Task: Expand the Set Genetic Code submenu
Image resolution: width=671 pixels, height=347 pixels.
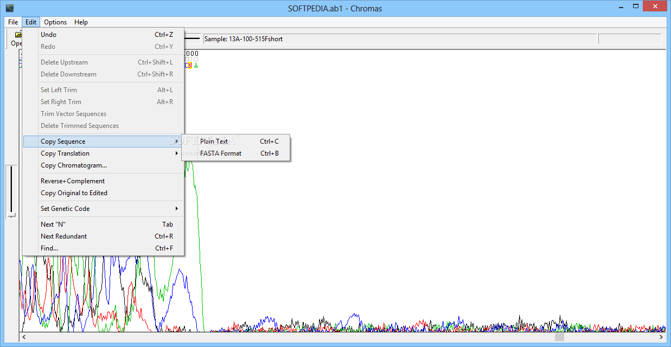Action: point(103,209)
